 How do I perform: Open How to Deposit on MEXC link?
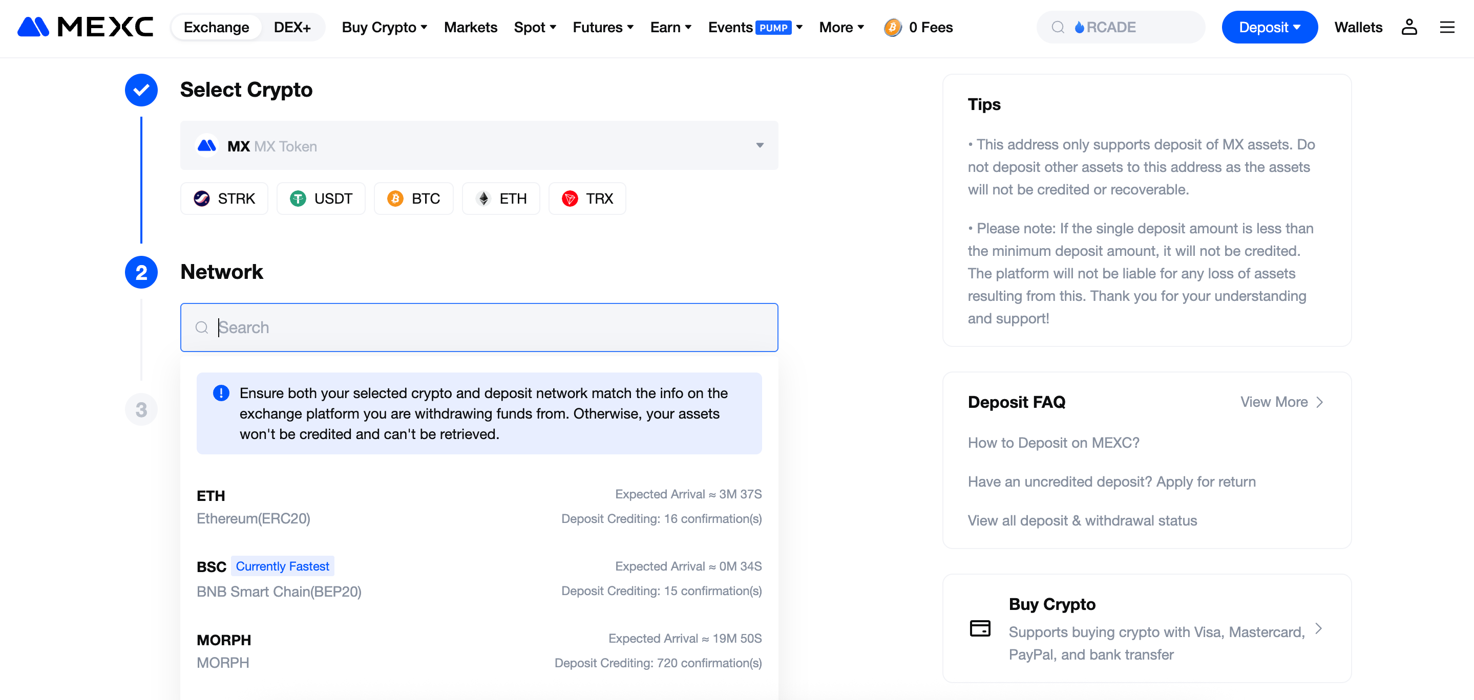click(1053, 443)
